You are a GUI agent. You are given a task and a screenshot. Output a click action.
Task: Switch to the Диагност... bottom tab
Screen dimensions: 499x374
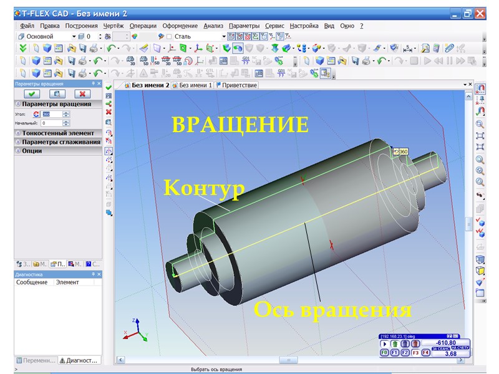79,360
